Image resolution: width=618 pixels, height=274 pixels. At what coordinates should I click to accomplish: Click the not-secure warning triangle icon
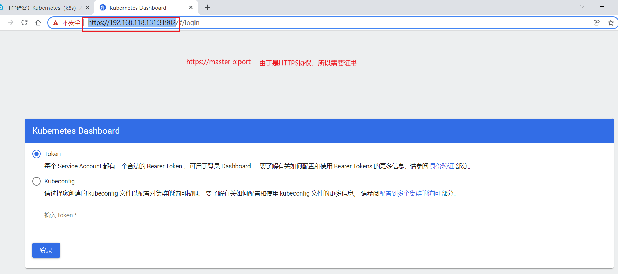pyautogui.click(x=56, y=23)
